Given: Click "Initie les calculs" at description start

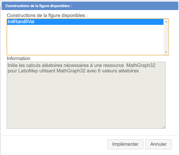Looking at the screenshot, I should [x=24, y=65].
